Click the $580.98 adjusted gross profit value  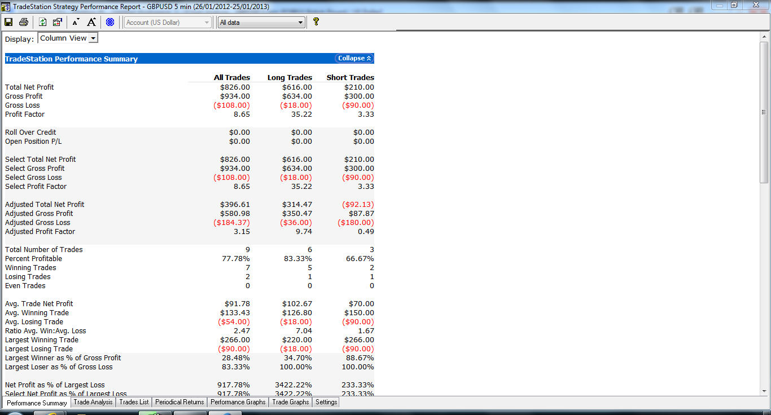[x=235, y=214]
